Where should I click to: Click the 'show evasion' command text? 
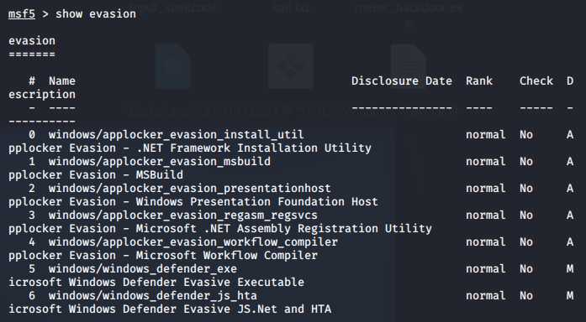[96, 14]
